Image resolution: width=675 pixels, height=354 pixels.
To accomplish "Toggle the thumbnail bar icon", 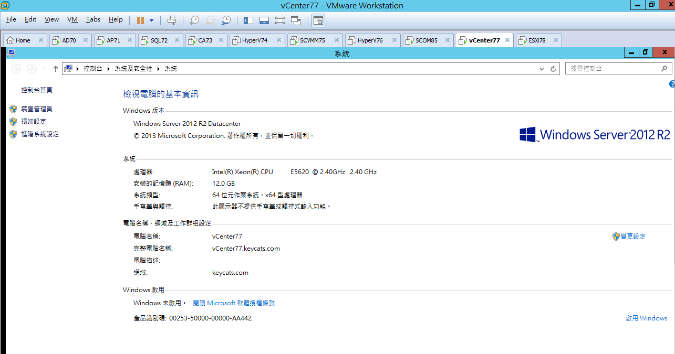I will click(264, 20).
